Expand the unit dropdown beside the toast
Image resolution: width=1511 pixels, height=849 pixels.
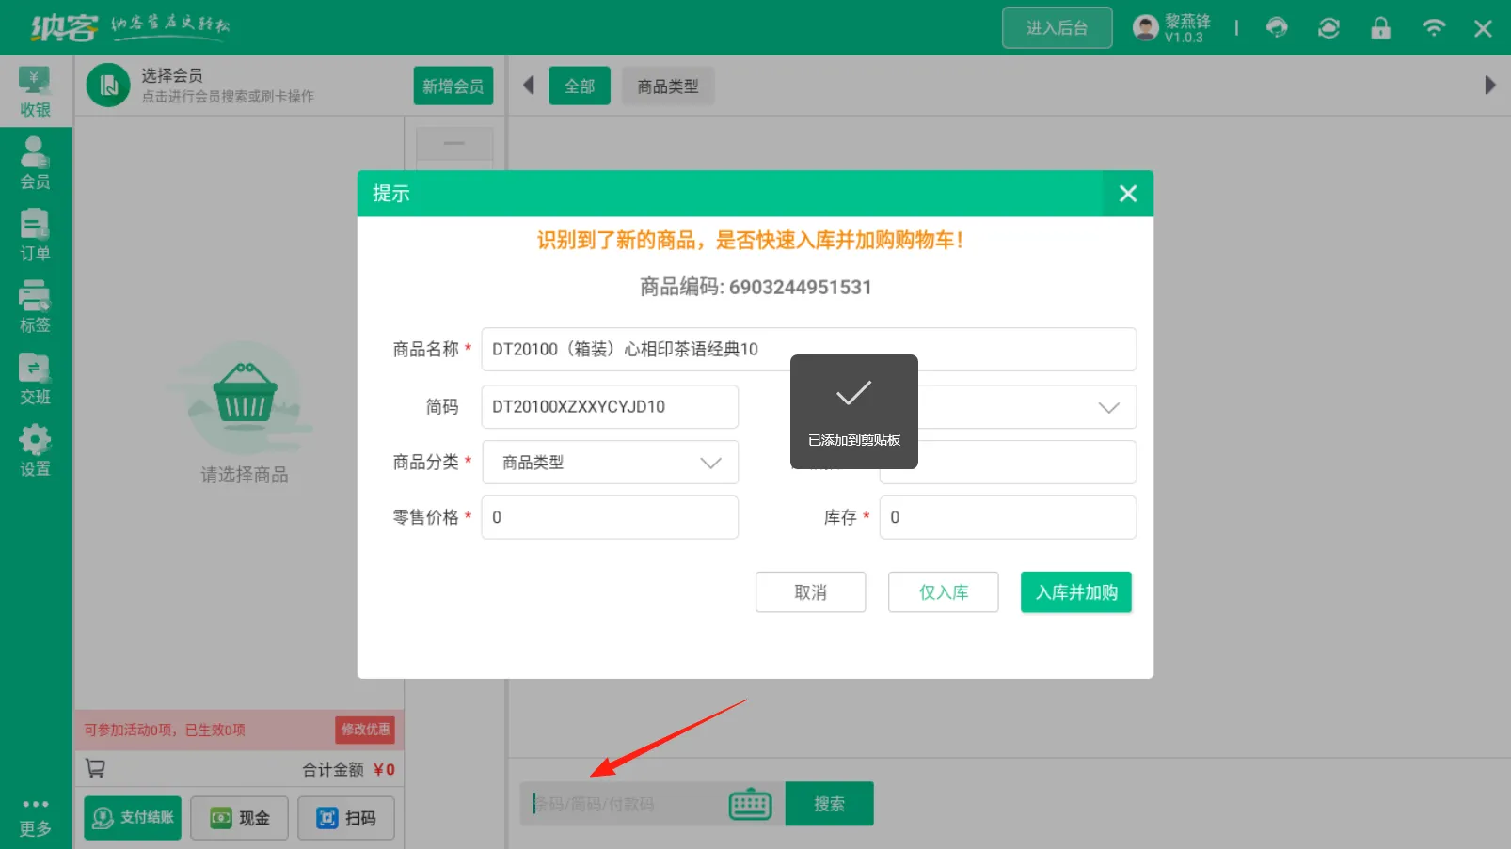1108,406
